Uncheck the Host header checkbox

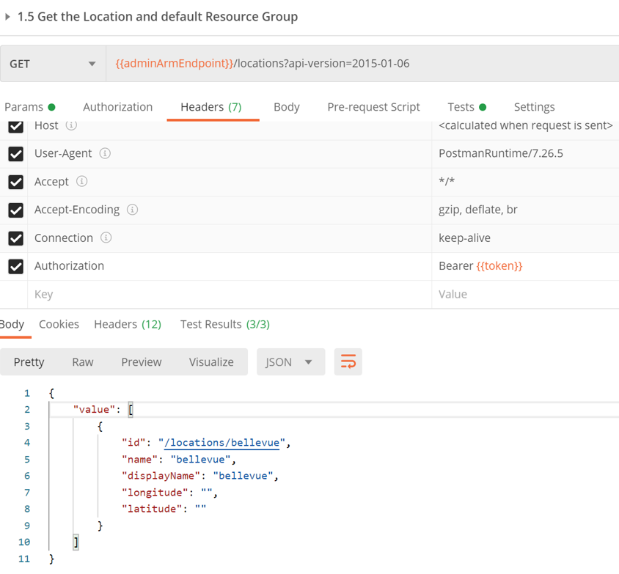click(x=16, y=126)
